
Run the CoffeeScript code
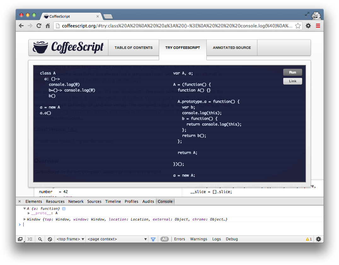click(x=292, y=72)
